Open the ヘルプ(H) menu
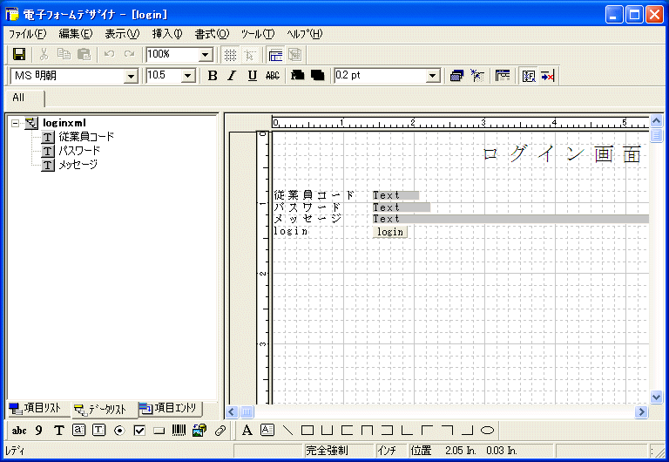This screenshot has width=669, height=462. click(305, 34)
